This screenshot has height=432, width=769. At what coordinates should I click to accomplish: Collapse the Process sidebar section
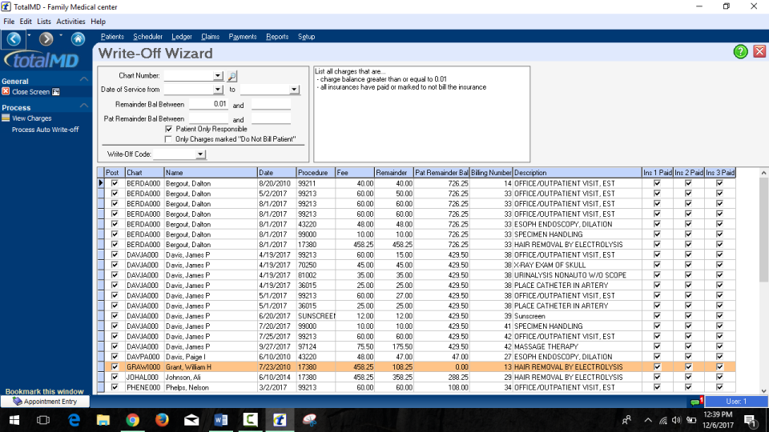(x=84, y=106)
